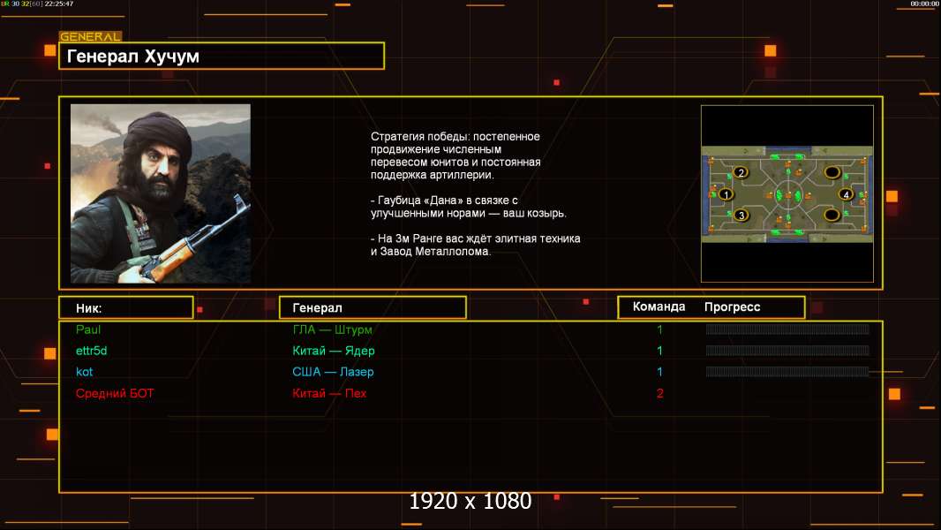941x530 pixels.
Task: Click the bot's team number 2
Action: pyautogui.click(x=660, y=393)
